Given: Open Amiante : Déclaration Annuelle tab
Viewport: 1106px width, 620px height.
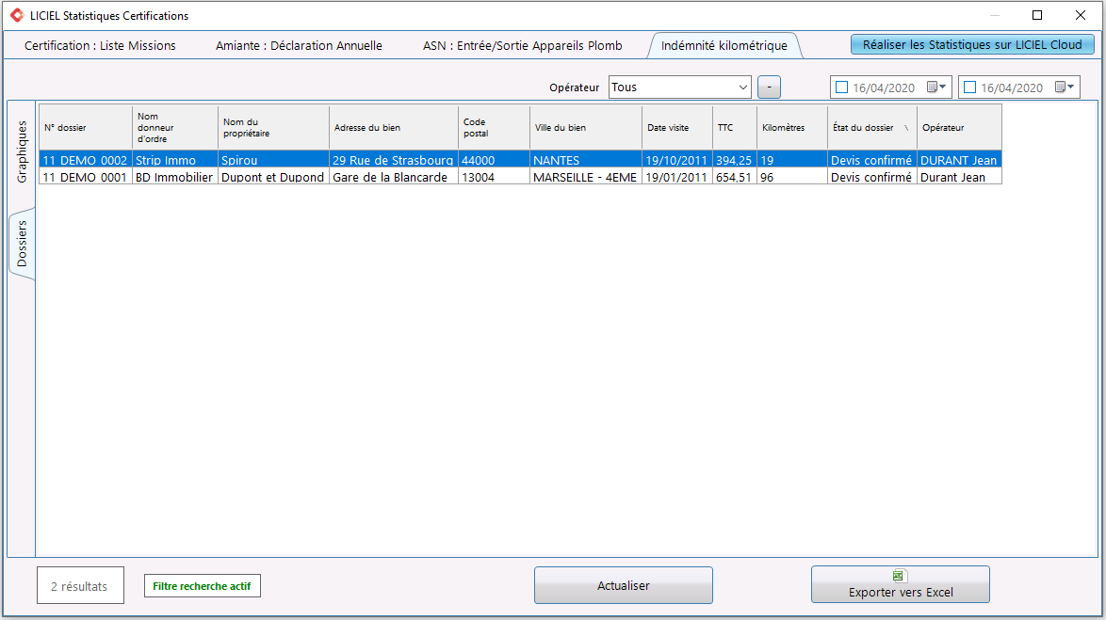Looking at the screenshot, I should tap(299, 45).
